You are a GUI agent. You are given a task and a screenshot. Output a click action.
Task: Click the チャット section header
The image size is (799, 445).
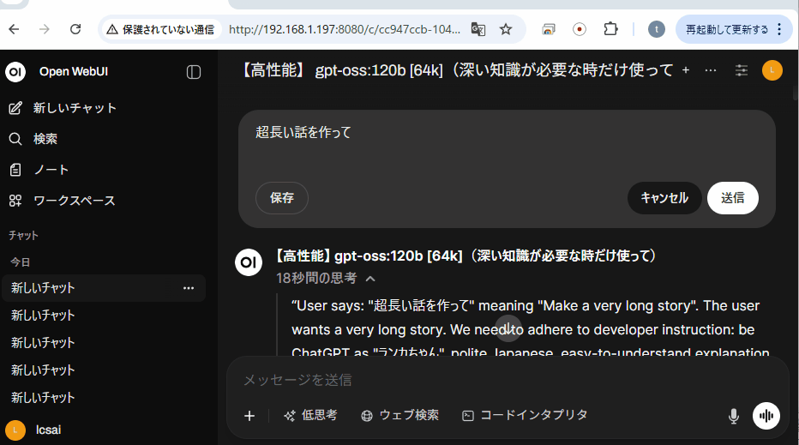pyautogui.click(x=23, y=236)
